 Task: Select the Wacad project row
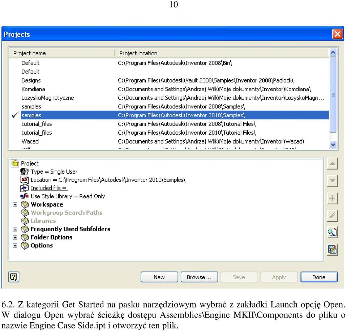[169, 141]
